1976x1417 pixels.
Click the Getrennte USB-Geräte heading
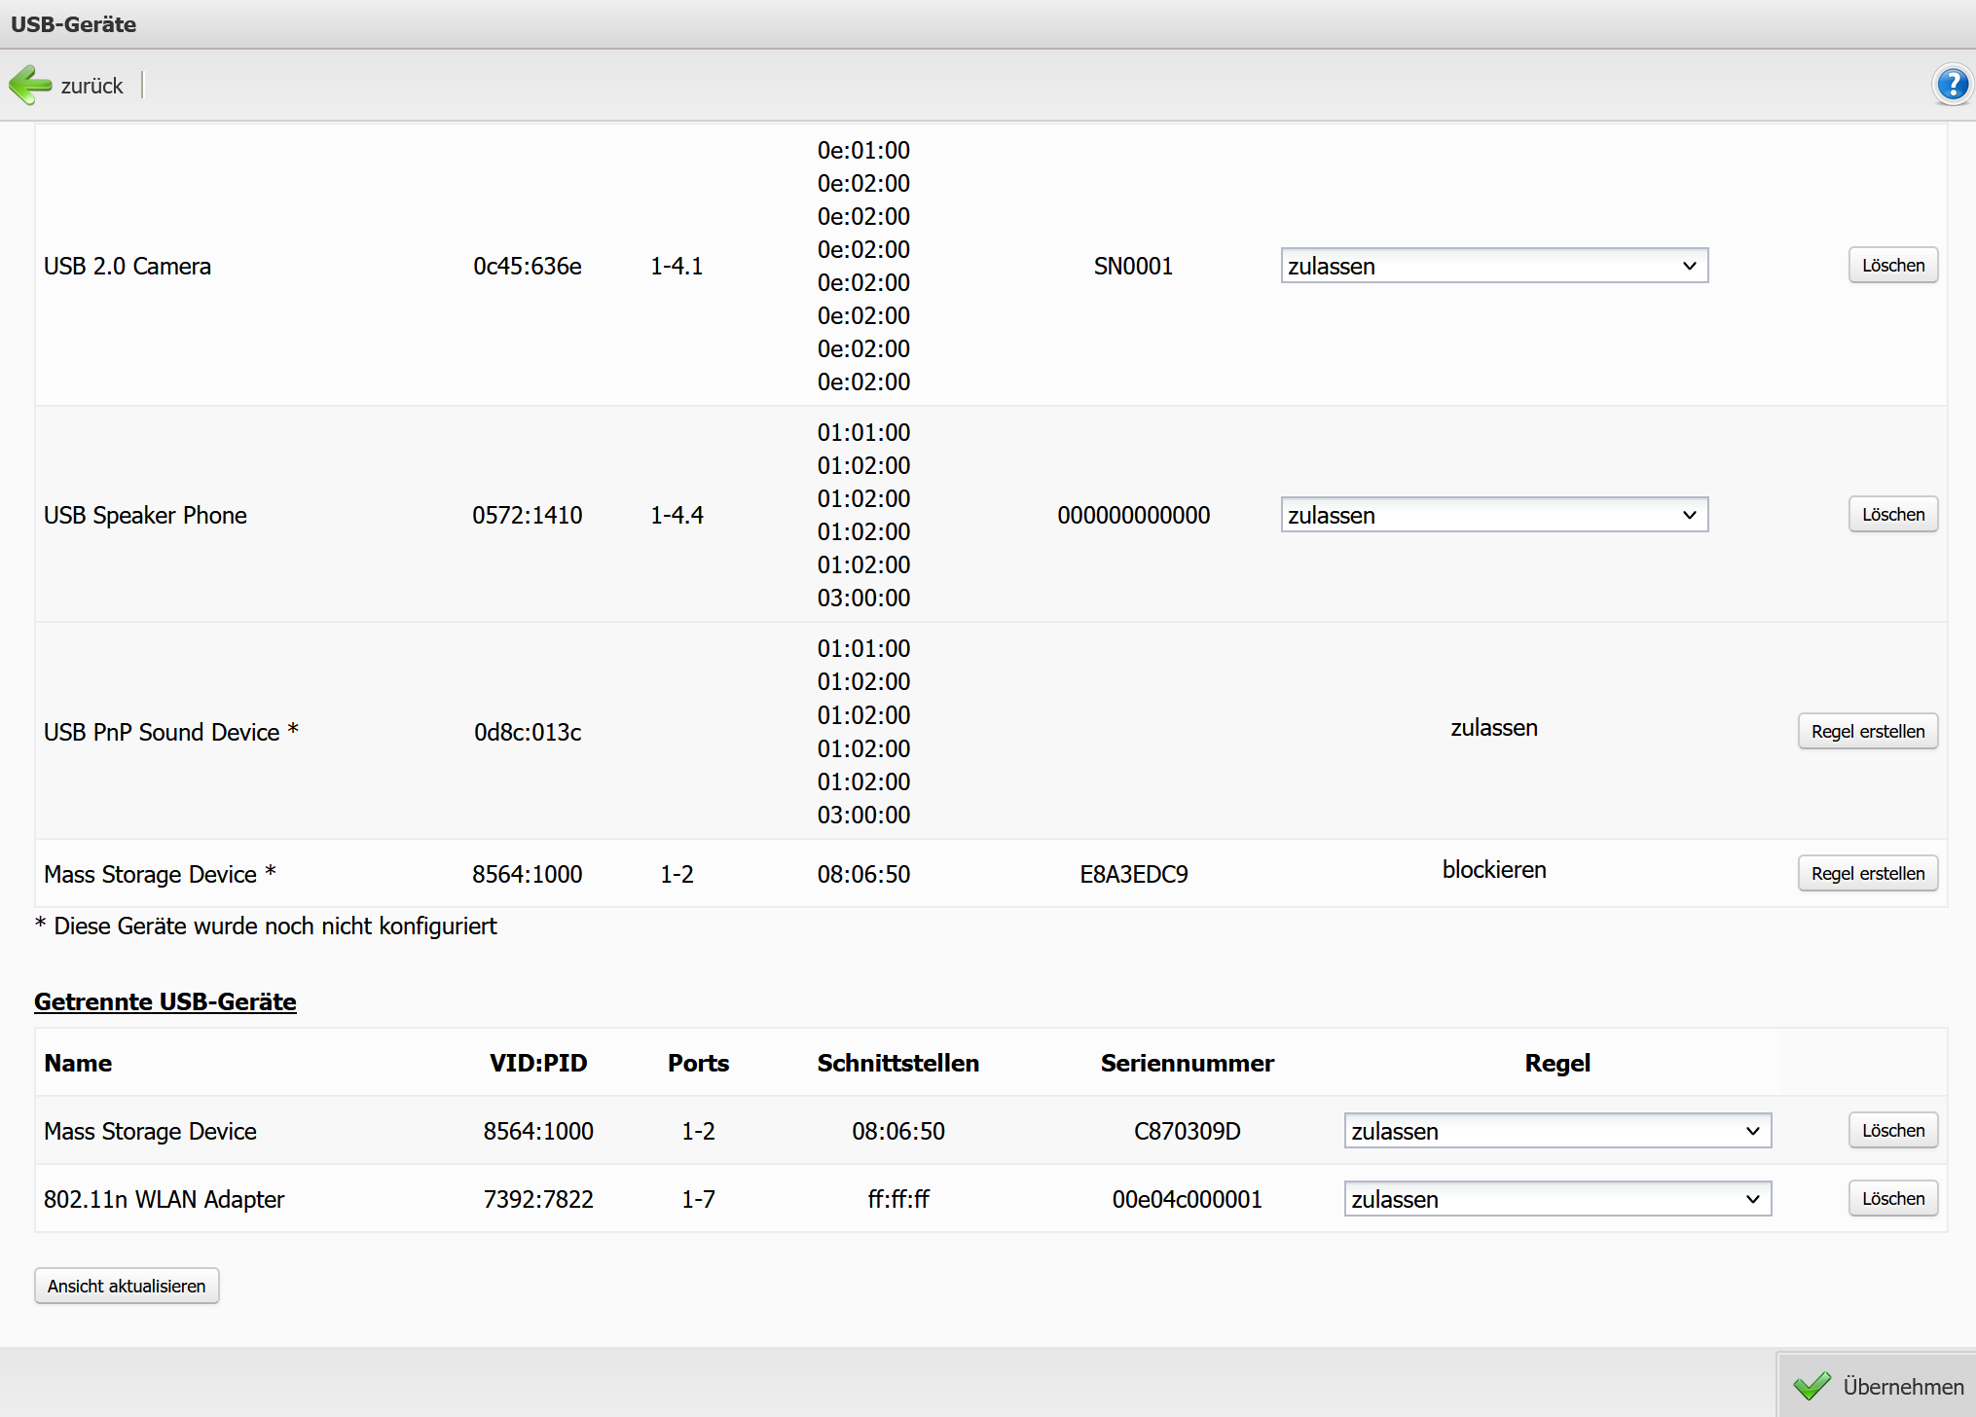[165, 1001]
